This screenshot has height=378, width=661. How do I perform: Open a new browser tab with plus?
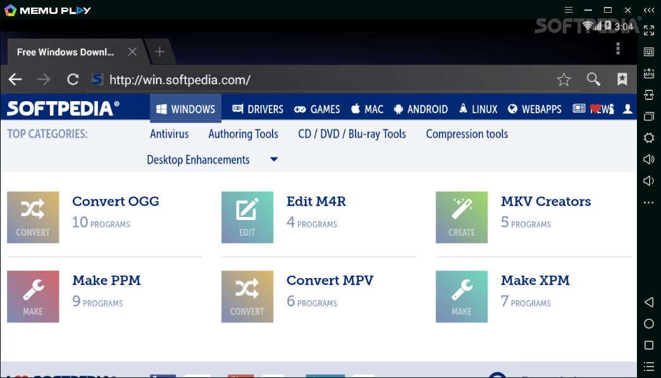click(159, 52)
